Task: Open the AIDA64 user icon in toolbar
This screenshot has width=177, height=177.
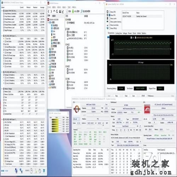Action: click(60, 11)
